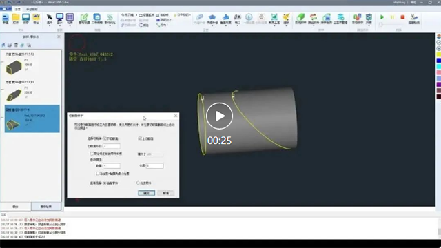This screenshot has height=248, width=441.
Task: Expand the dropdown arrow under the grid view icon
Action: click(70, 25)
